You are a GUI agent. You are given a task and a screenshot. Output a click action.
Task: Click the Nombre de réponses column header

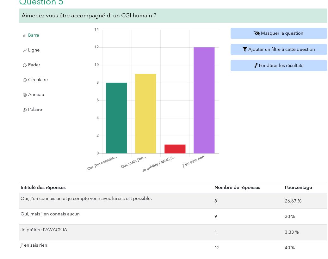pos(237,187)
